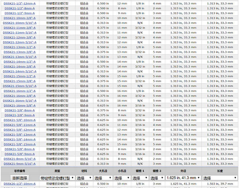The height and width of the screenshot is (188, 239).
Task: Open part link DSSK26-1/2"-10mm-A
Action: (20, 184)
